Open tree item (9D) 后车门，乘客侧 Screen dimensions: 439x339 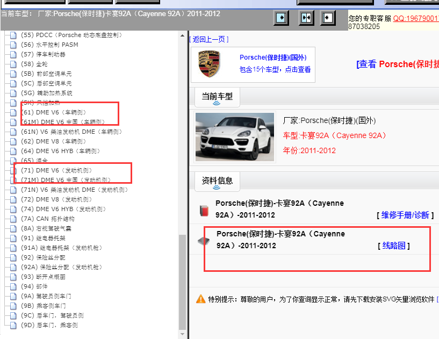pyautogui.click(x=49, y=325)
